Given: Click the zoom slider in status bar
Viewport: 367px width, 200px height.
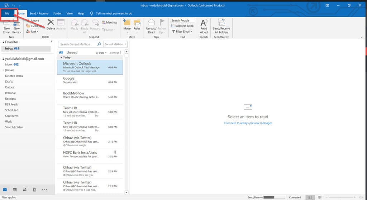Looking at the screenshot, I should pyautogui.click(x=341, y=197).
